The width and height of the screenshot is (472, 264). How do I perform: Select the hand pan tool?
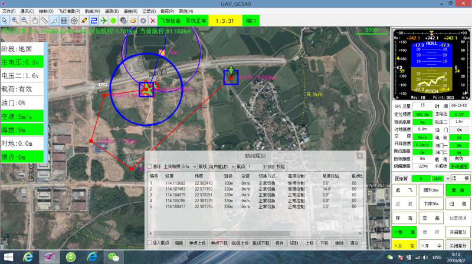point(34,20)
